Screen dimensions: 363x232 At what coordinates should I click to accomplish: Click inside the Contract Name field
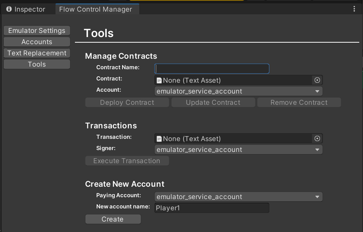pos(211,68)
